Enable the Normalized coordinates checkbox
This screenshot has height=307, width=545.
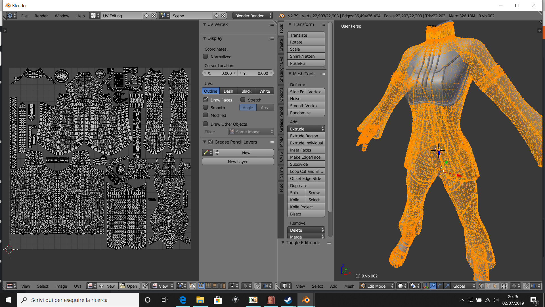pos(206,56)
